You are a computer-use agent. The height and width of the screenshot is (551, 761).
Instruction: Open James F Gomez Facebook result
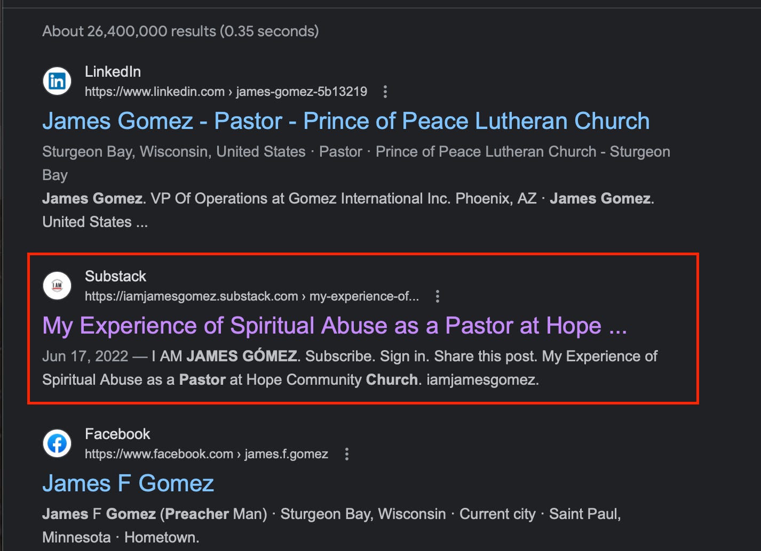128,483
